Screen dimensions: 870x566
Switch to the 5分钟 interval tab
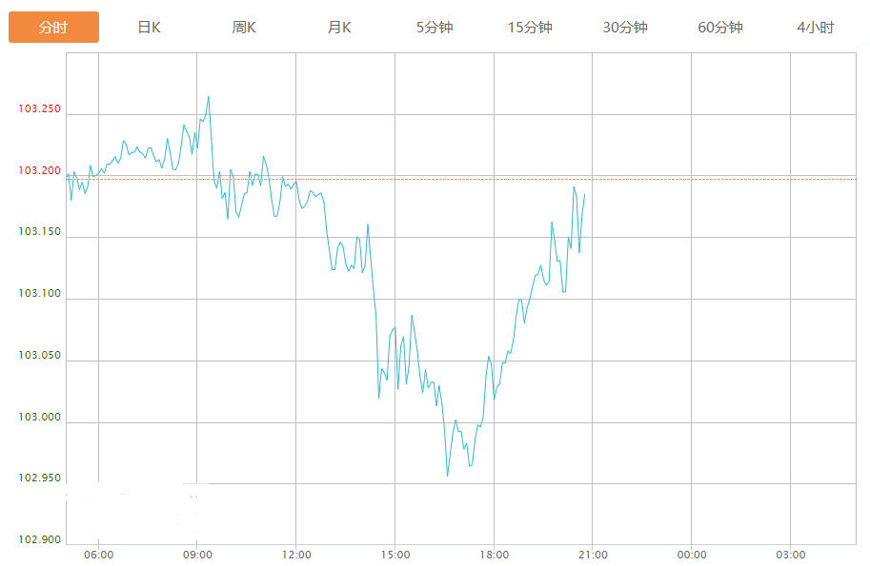tap(435, 28)
